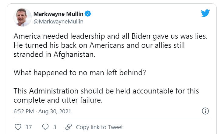Open Markwayne Mullin's profile photo
The image size is (217, 134).
point(23,17)
